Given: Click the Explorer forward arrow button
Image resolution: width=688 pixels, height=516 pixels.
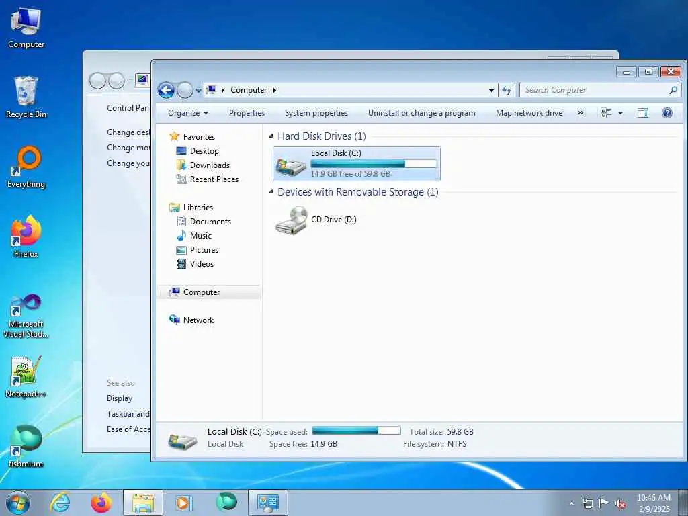Looking at the screenshot, I should (185, 91).
